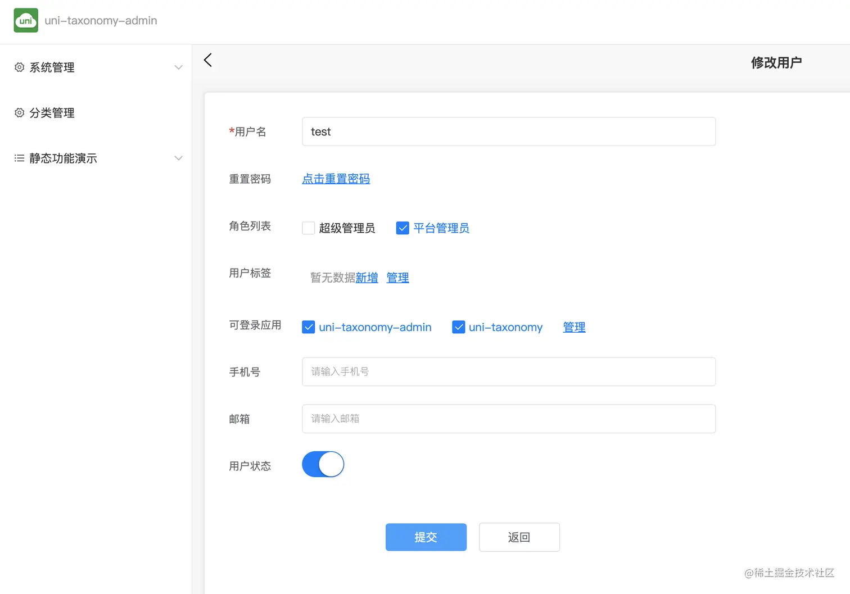850x594 pixels.
Task: Expand the 系统管理 sidebar menu
Action: coord(178,67)
